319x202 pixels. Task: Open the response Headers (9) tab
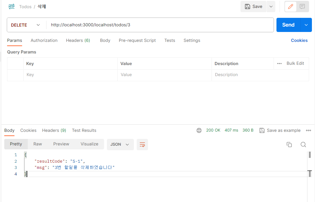(x=54, y=130)
